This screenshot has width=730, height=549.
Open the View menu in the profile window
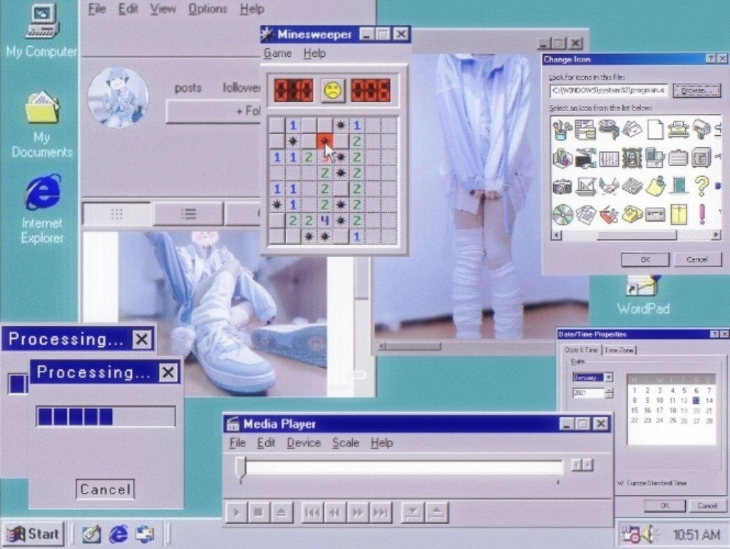coord(163,9)
